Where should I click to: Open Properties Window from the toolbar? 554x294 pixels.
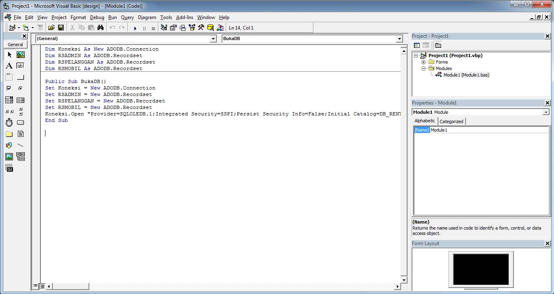click(x=173, y=28)
